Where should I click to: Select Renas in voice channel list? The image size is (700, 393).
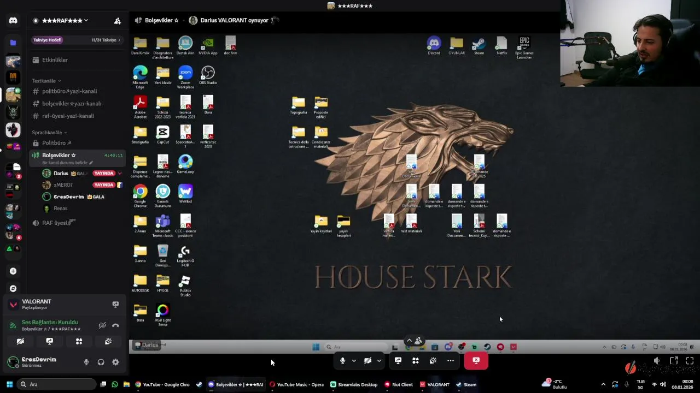60,209
